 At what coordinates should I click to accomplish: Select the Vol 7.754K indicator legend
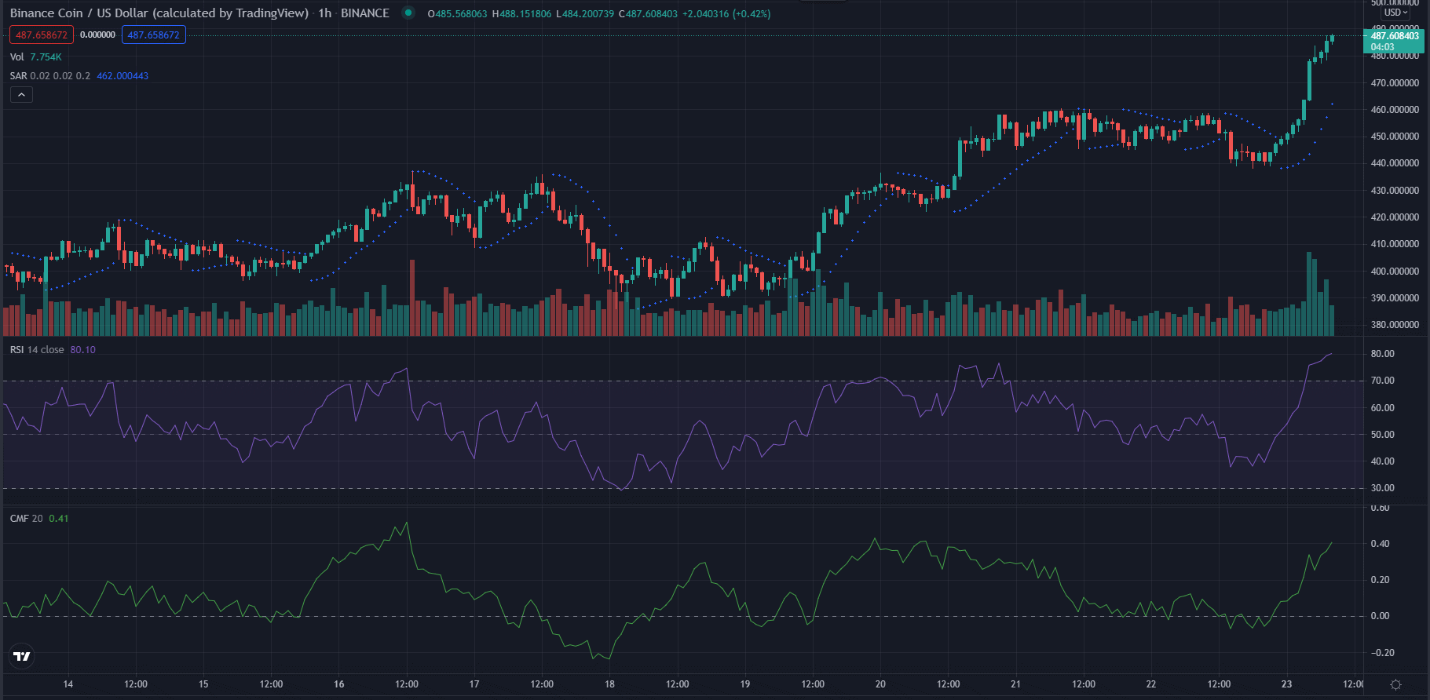pyautogui.click(x=35, y=57)
